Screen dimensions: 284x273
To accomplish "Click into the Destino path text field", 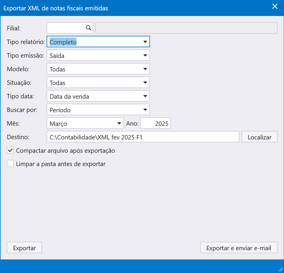I will point(143,137).
